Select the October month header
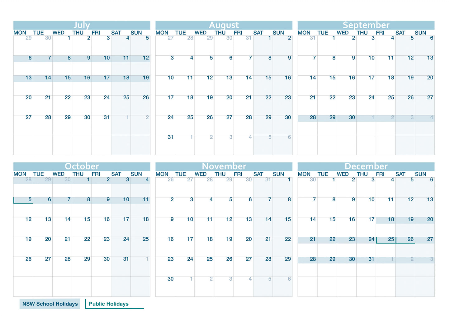The height and width of the screenshot is (318, 450). 82,166
